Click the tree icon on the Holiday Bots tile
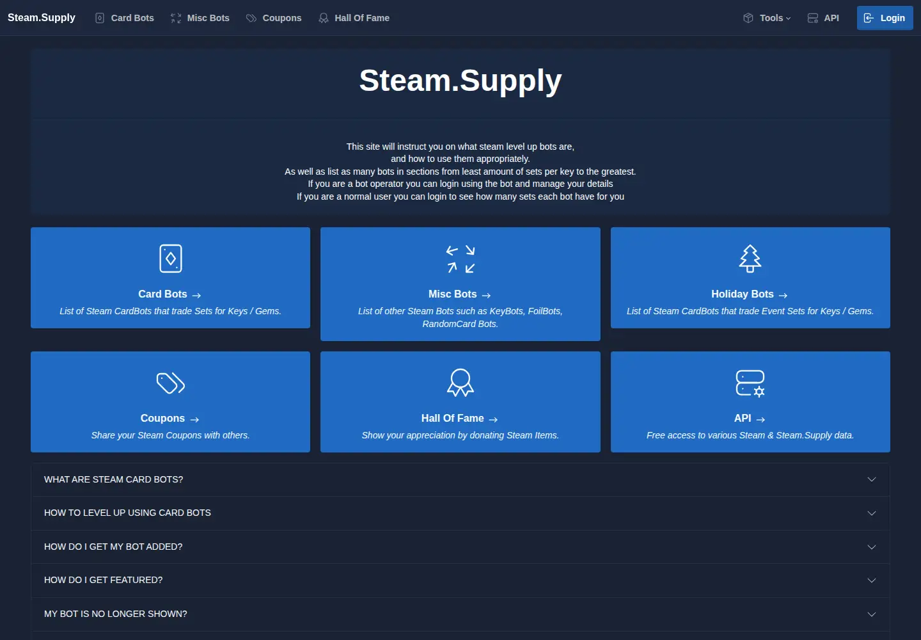Viewport: 921px width, 640px height. [750, 259]
